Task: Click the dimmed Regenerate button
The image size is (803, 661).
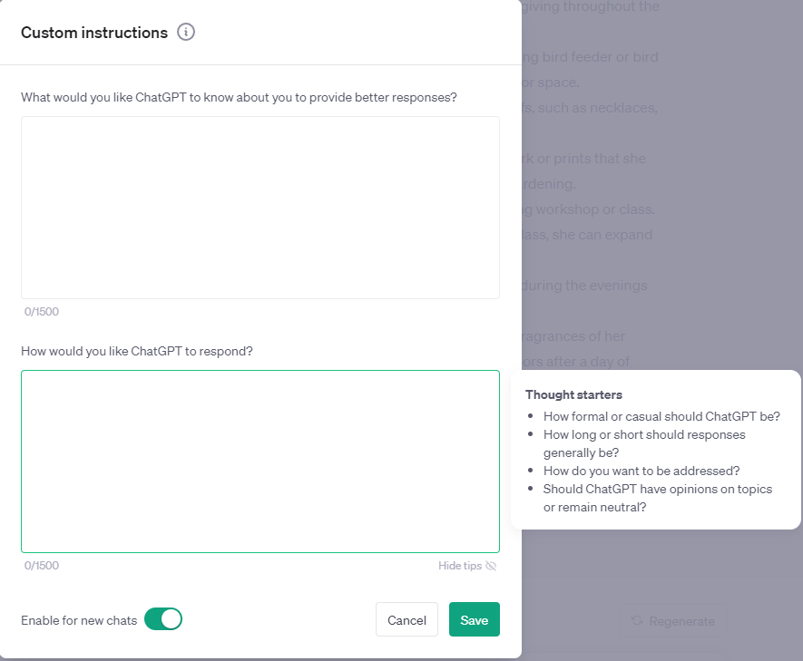Action: pos(672,621)
